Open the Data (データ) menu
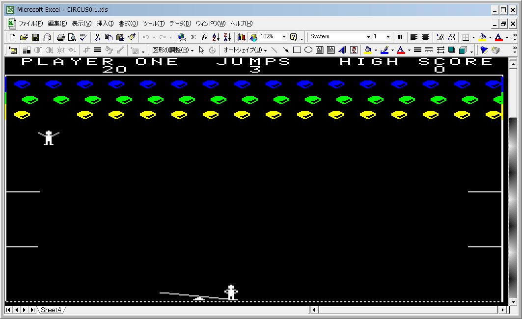Image resolution: width=522 pixels, height=319 pixels. (180, 23)
